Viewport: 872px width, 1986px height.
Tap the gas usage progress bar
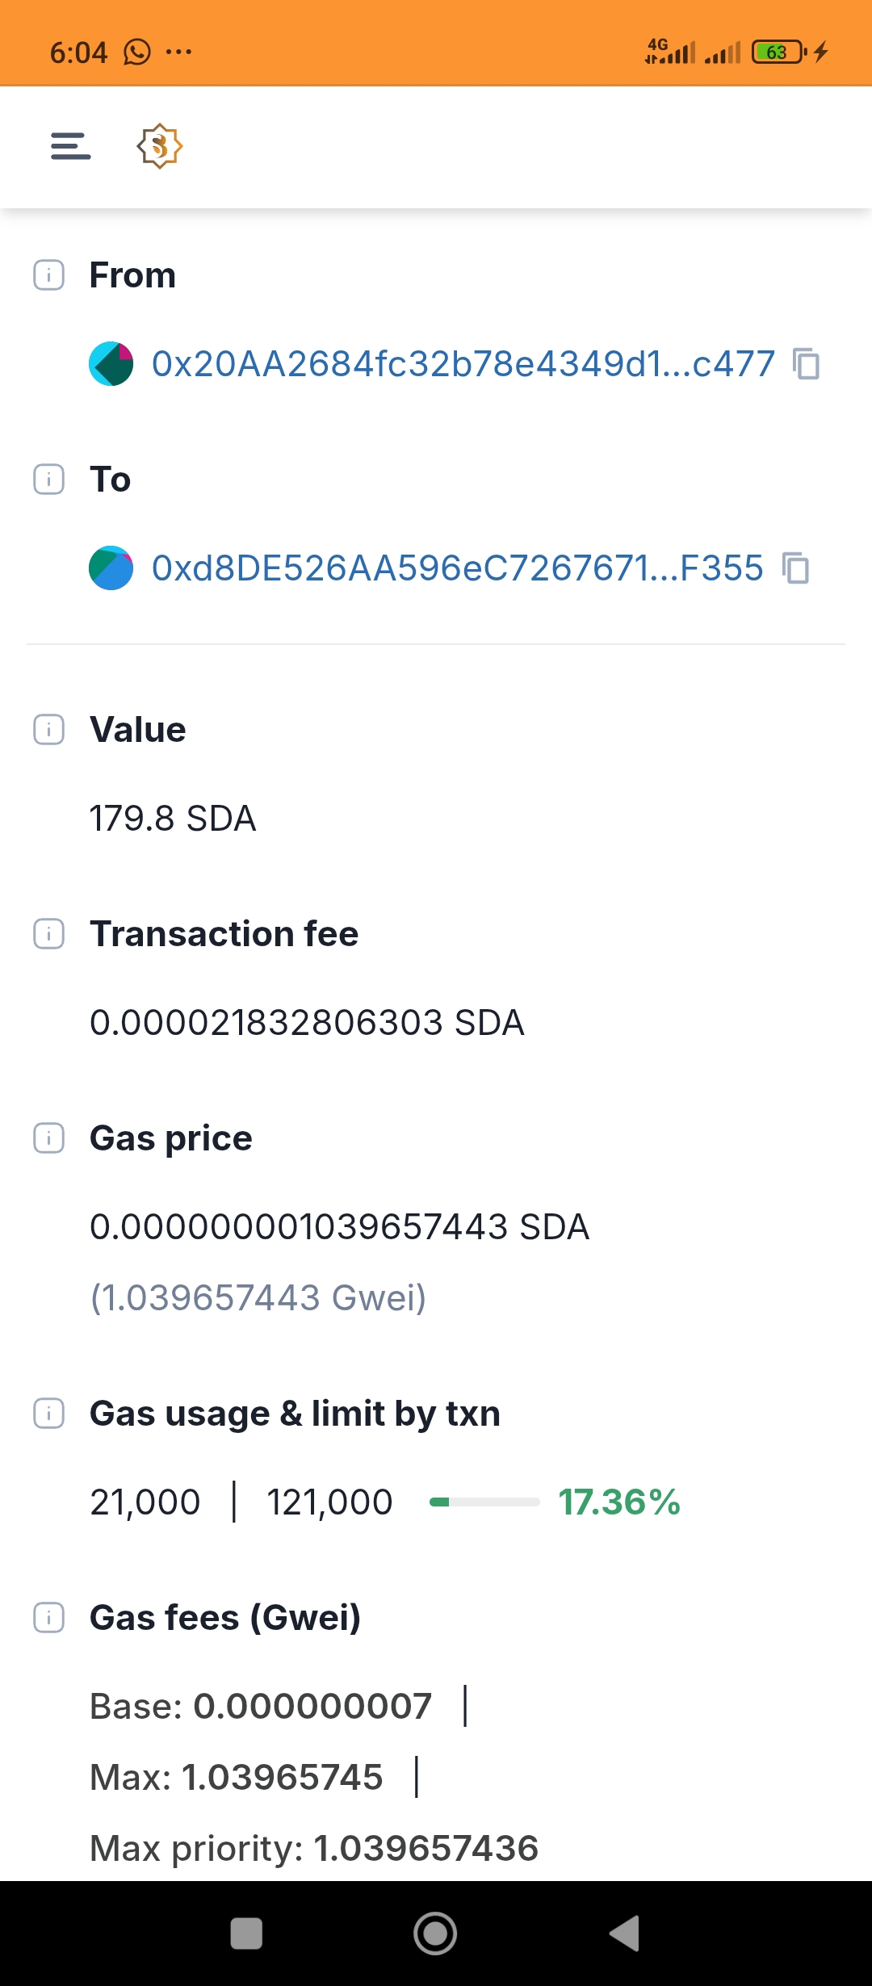coord(484,1502)
